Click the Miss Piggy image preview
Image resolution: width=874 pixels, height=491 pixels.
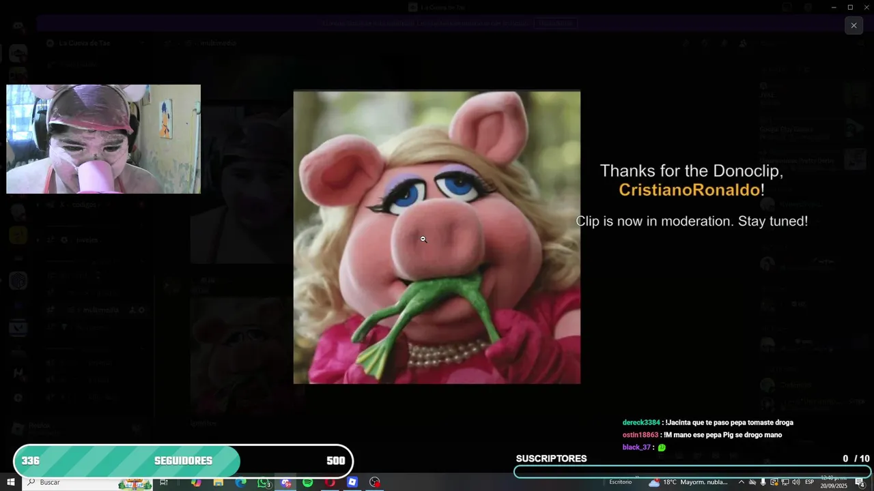[437, 237]
